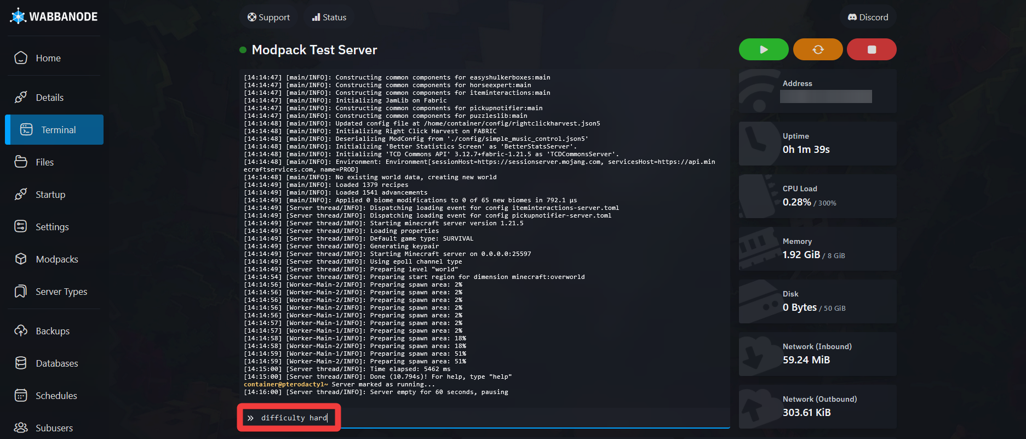Viewport: 1026px width, 439px height.
Task: Open the Status link
Action: pyautogui.click(x=329, y=17)
